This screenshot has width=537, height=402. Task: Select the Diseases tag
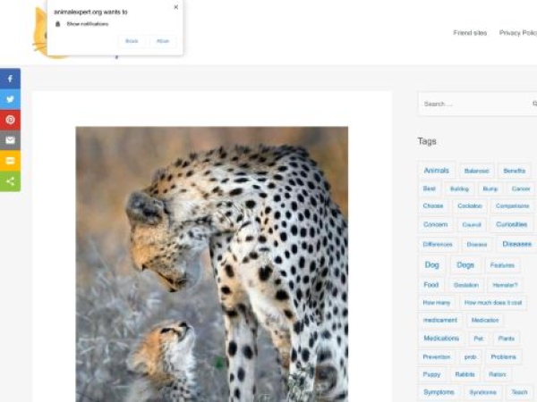[x=516, y=244]
